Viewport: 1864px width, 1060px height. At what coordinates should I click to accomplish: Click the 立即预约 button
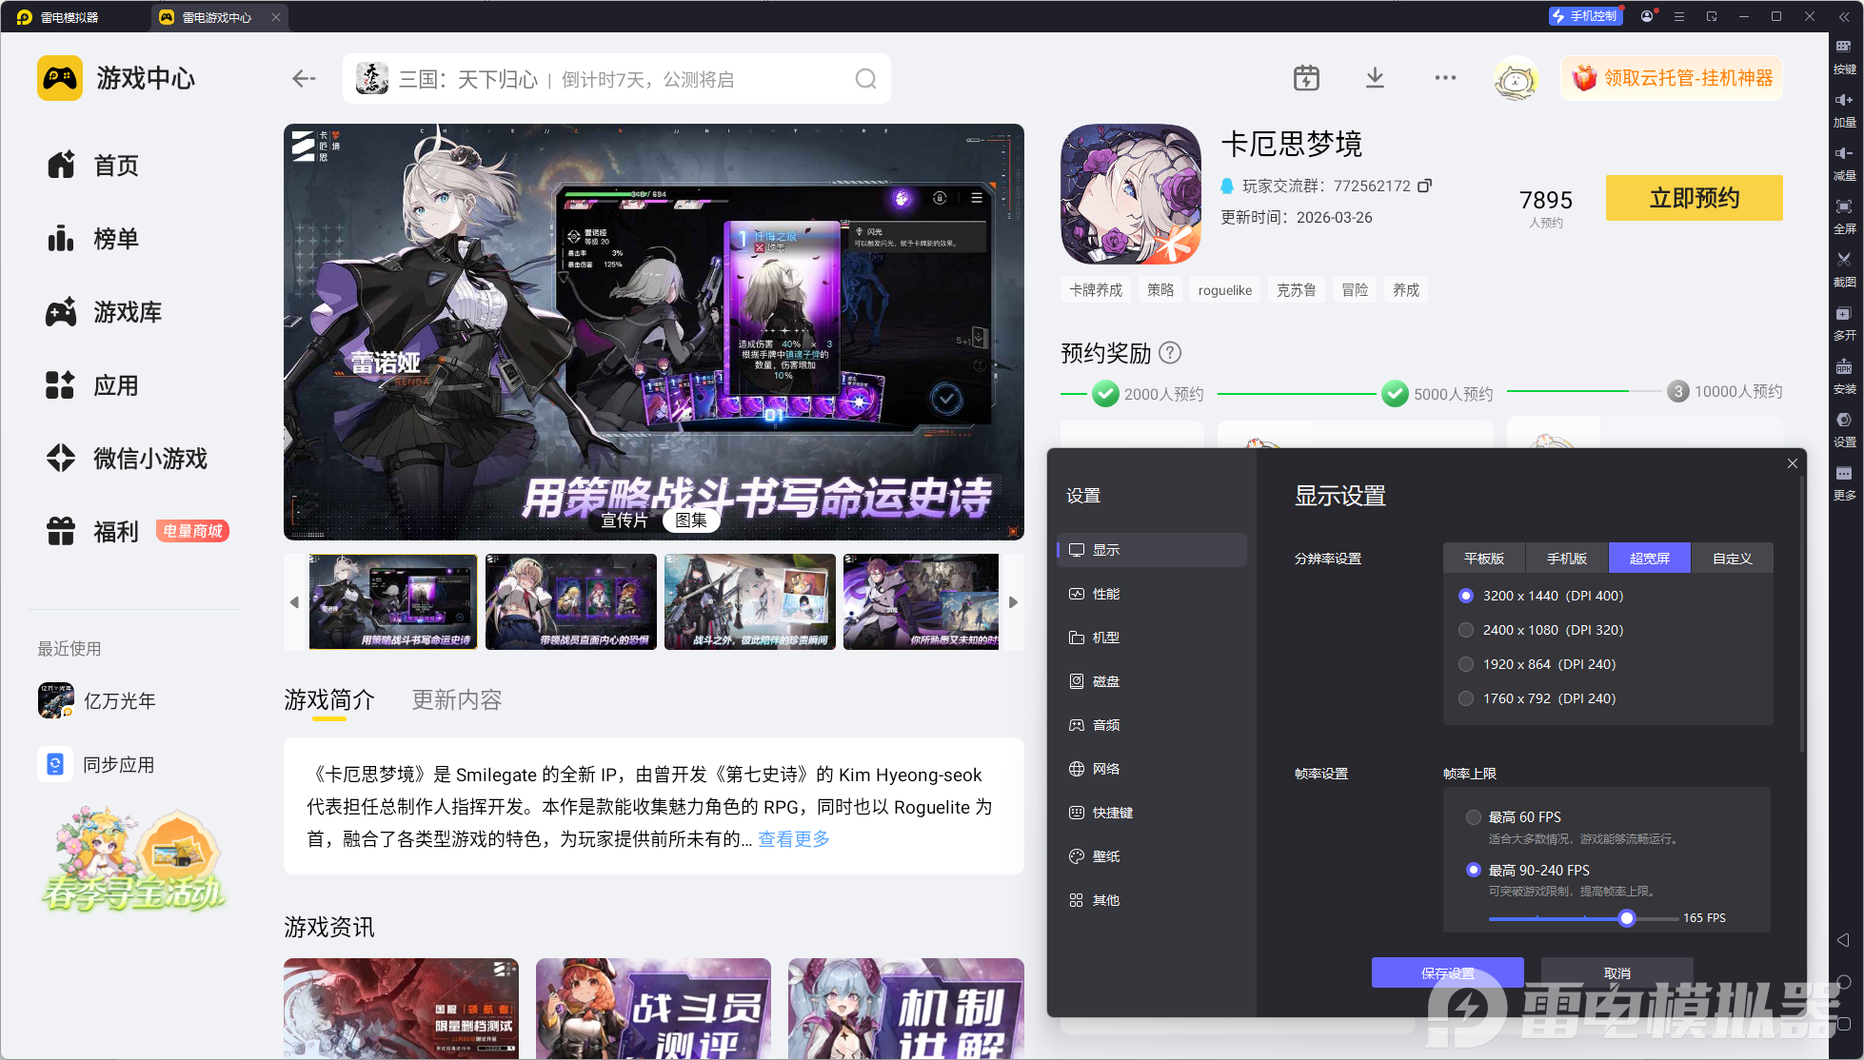(x=1694, y=198)
